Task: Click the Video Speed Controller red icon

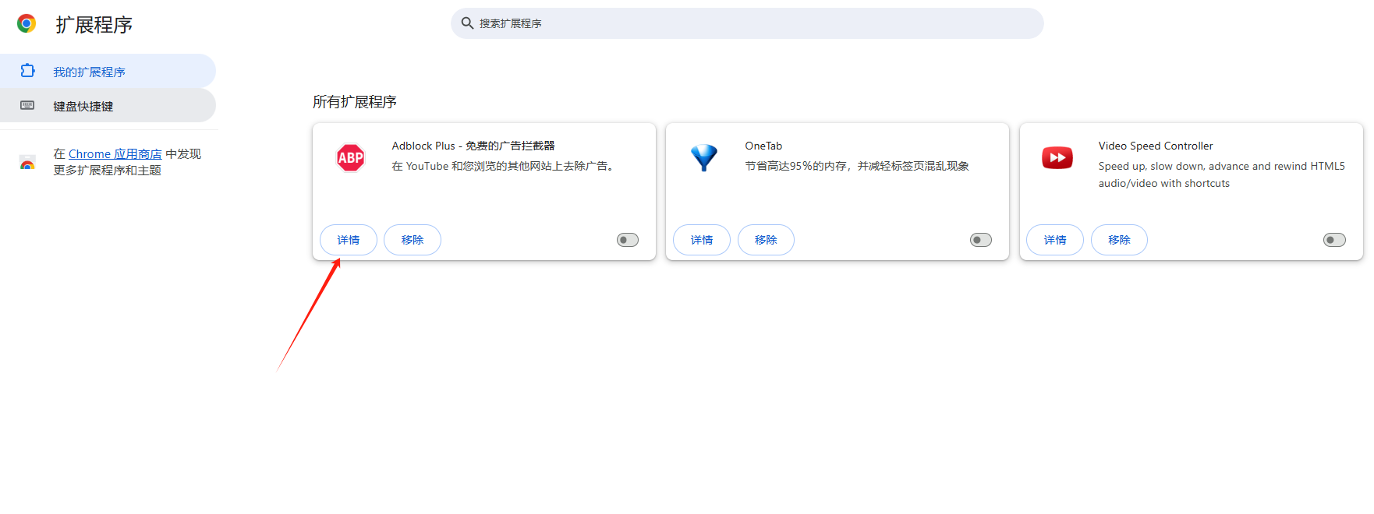Action: tap(1057, 158)
